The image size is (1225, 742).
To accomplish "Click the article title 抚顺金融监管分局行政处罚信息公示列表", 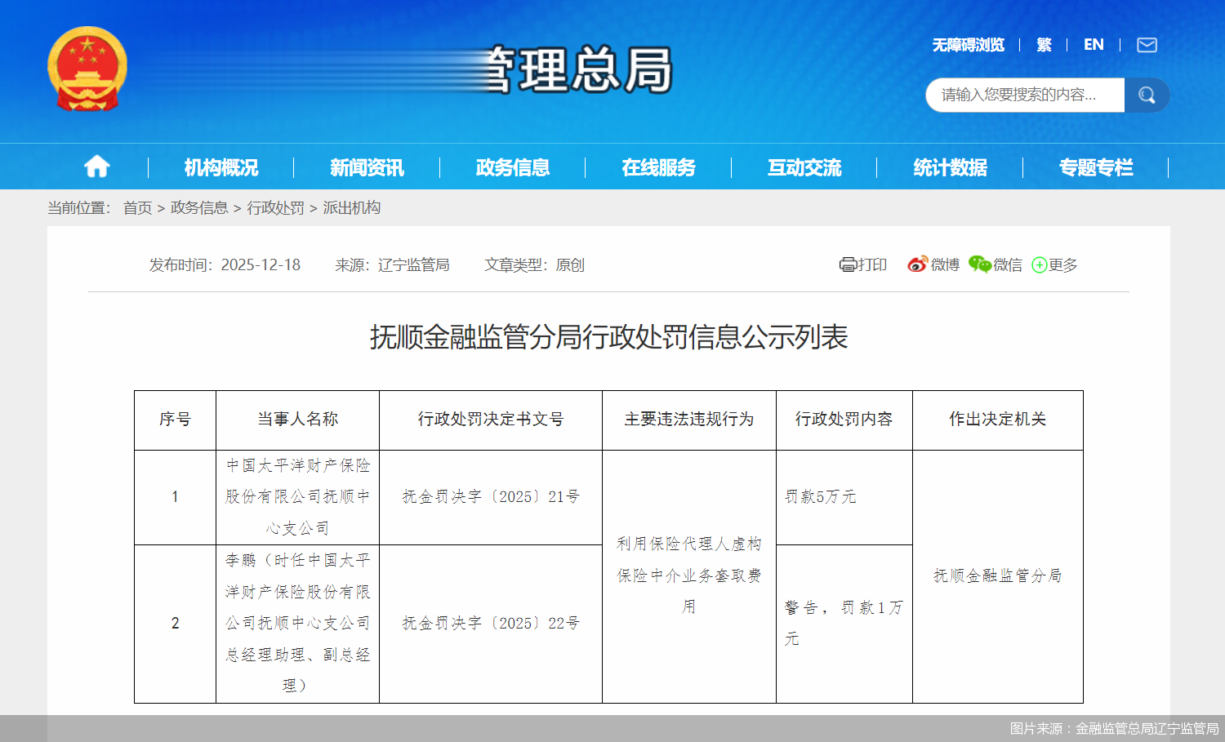I will coord(609,336).
